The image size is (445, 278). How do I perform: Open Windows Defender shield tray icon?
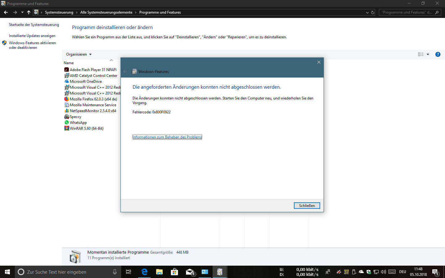tap(369, 272)
